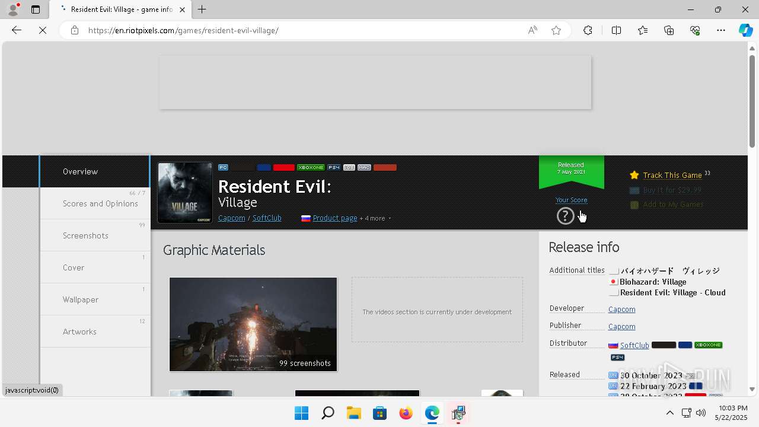Open File Explorer from taskbar
This screenshot has width=759, height=427.
tap(354, 413)
